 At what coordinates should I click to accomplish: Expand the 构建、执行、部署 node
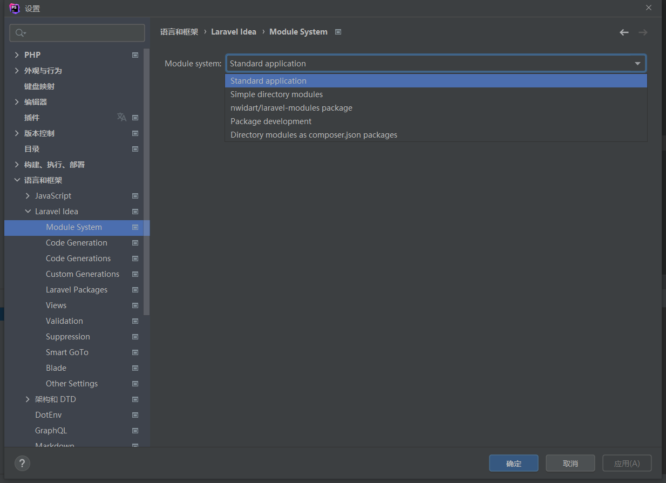click(17, 165)
